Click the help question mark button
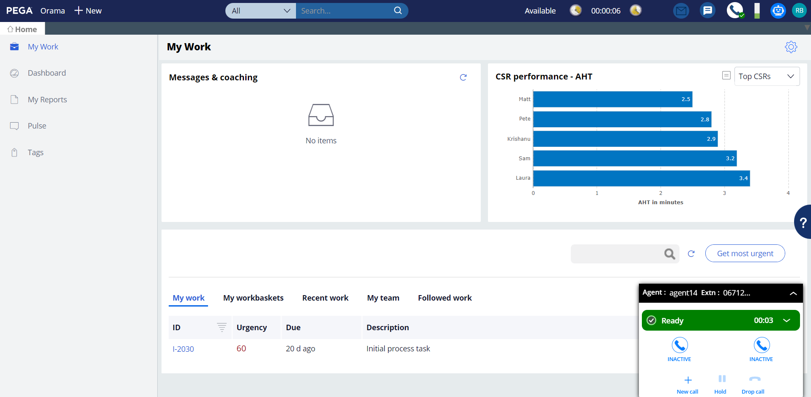 tap(803, 222)
